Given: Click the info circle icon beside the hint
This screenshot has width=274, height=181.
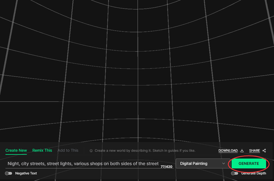Looking at the screenshot, I should 91,151.
